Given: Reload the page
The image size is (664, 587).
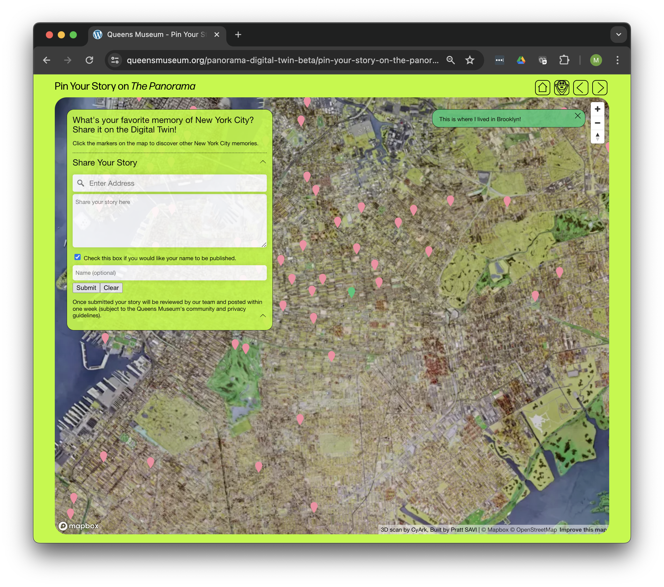Looking at the screenshot, I should tap(89, 60).
